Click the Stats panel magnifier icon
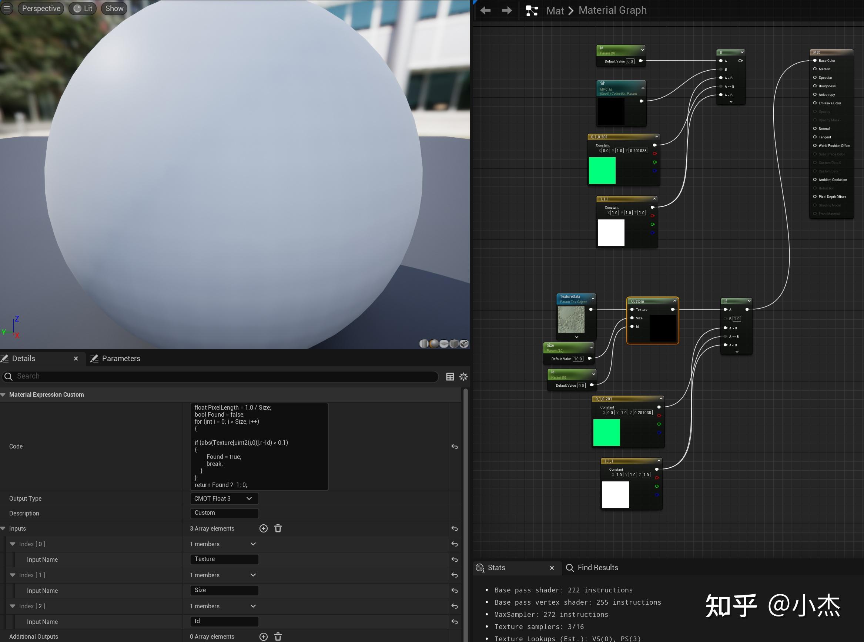864x642 pixels. pos(479,568)
